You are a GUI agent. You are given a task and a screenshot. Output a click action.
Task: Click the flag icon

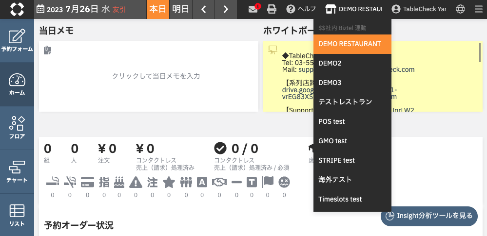268,182
